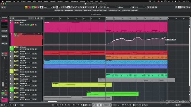Click the Channel tab header in inspector

(x=4, y=18)
